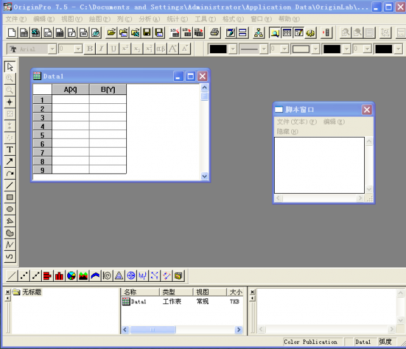Open the Arial font name dropdown

[x=52, y=49]
